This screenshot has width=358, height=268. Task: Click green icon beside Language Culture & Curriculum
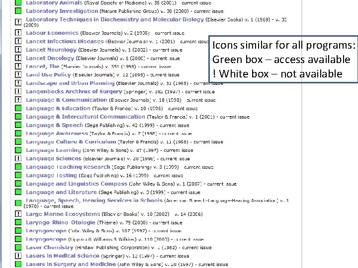18,142
